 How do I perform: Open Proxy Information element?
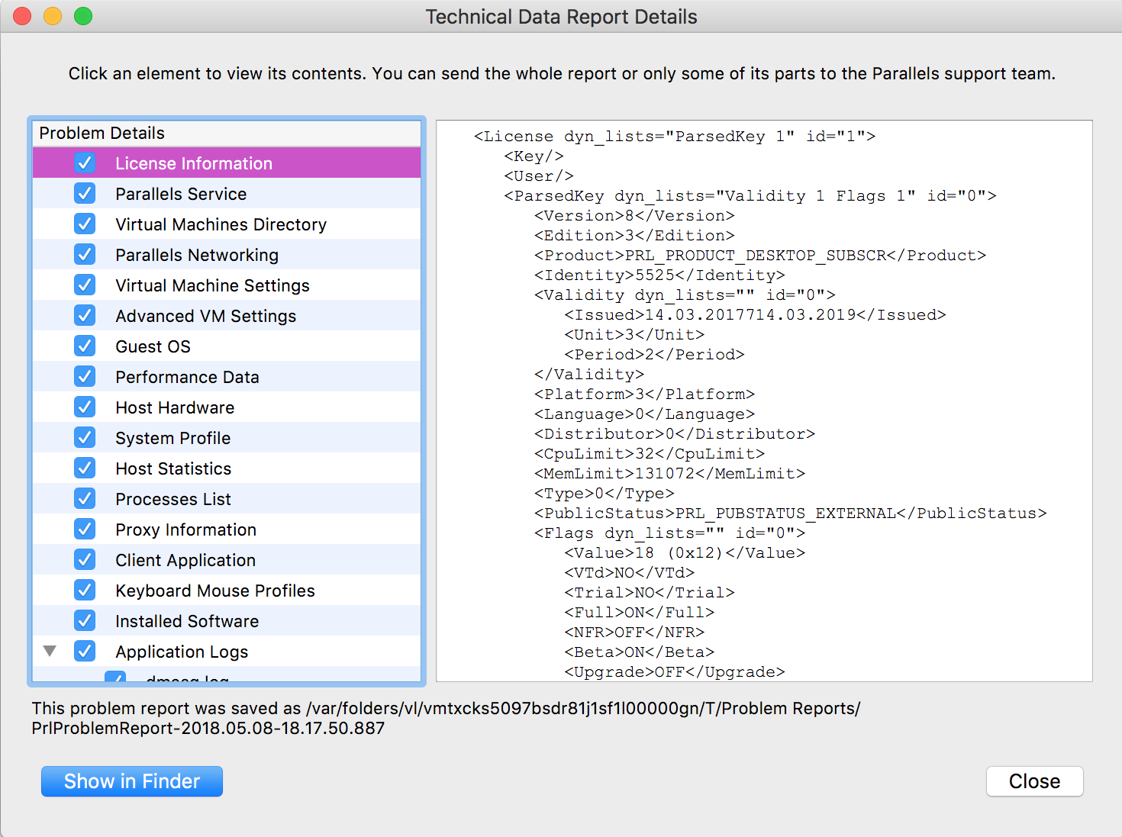point(185,530)
